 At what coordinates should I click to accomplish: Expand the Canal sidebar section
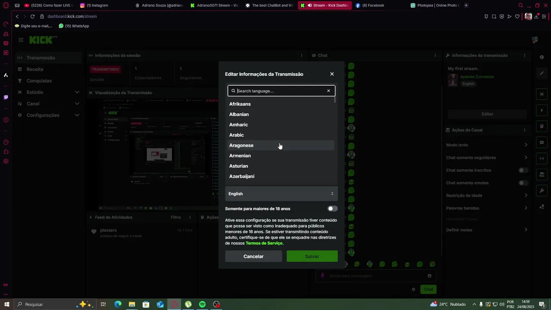point(49,104)
